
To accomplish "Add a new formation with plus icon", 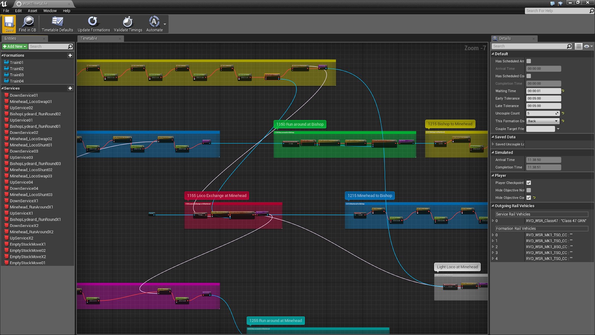I will click(x=70, y=55).
